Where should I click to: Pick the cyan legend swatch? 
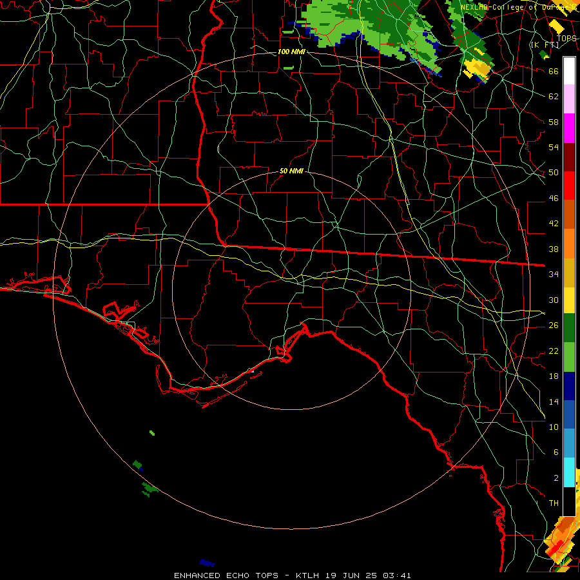569,472
